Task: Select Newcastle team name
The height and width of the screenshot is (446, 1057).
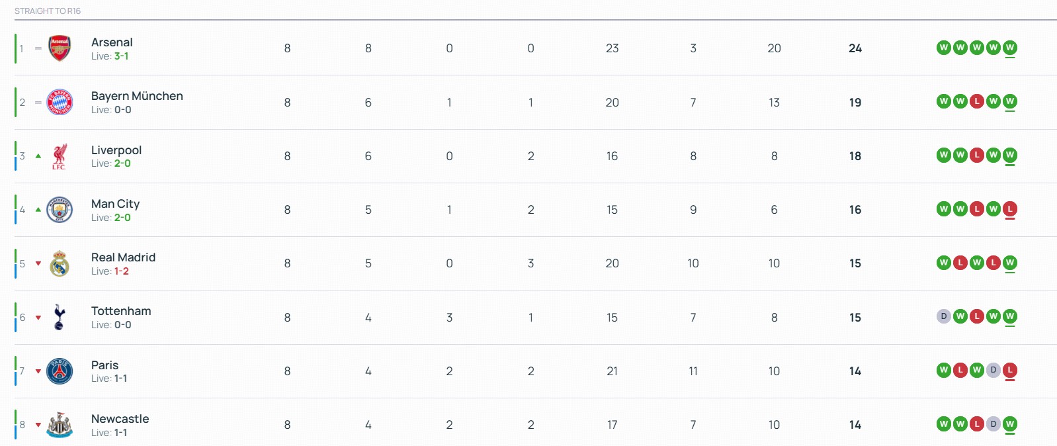Action: (x=120, y=419)
